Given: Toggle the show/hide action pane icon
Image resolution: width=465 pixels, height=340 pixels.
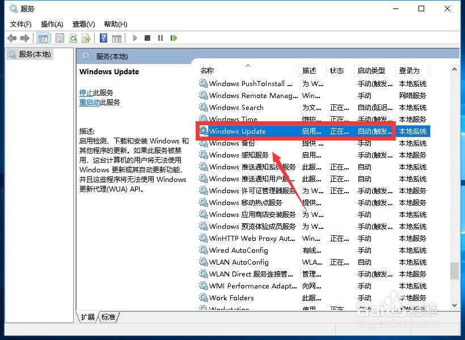Looking at the screenshot, I should 117,38.
